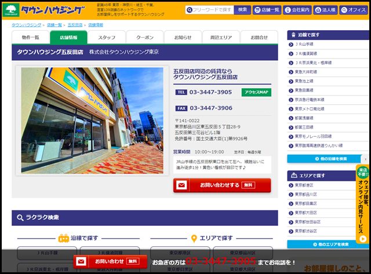Click the map pin icon by エリアで探す
371x274 pixels.
tap(194, 239)
